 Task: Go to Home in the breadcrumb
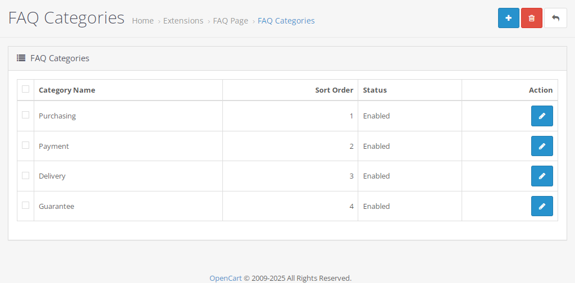tap(143, 21)
